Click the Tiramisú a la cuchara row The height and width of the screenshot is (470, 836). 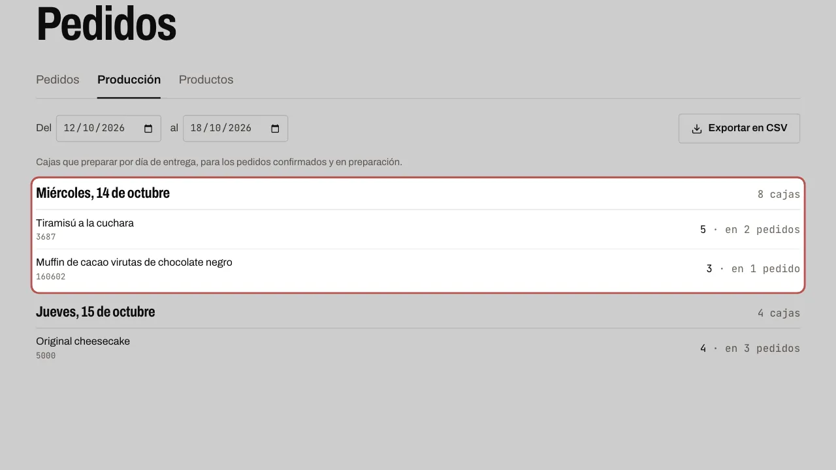point(418,229)
